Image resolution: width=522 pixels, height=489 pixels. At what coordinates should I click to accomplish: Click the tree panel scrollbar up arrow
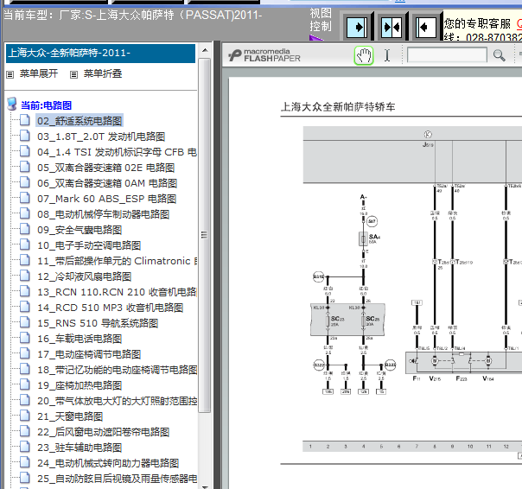click(205, 50)
